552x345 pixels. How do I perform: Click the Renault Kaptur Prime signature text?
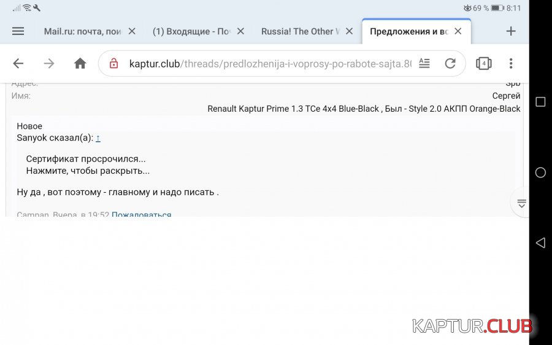(x=364, y=109)
